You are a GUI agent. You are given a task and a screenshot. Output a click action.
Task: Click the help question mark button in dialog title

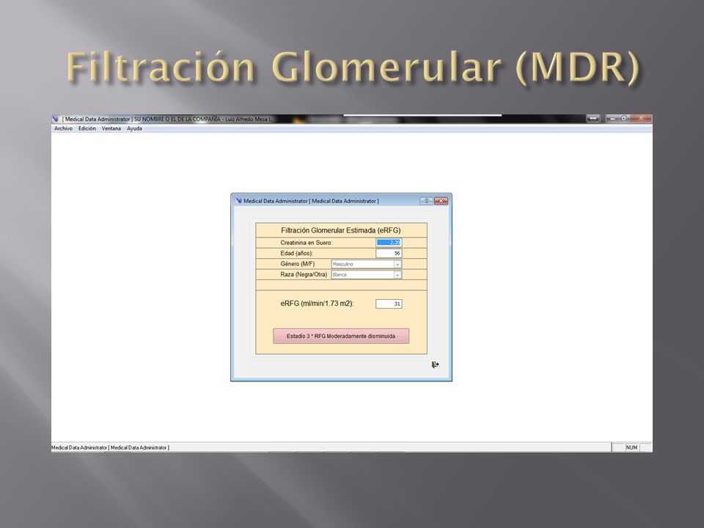(426, 201)
